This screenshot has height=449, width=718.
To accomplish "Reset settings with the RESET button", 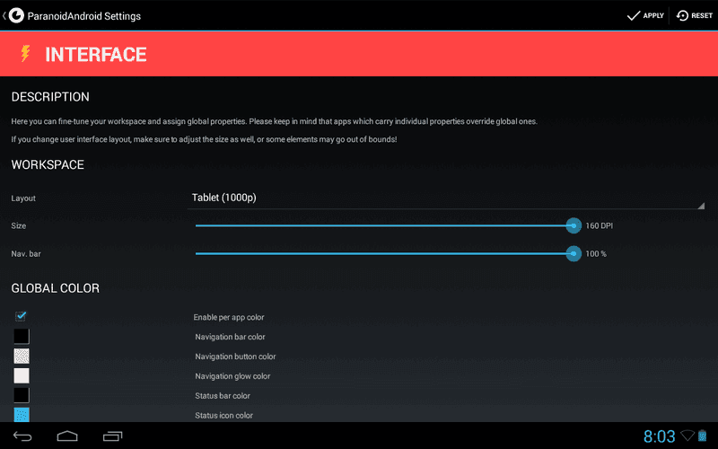I will [694, 15].
